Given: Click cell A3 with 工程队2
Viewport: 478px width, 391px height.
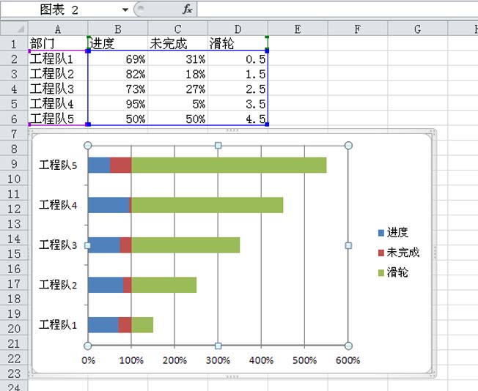Looking at the screenshot, I should coord(58,73).
